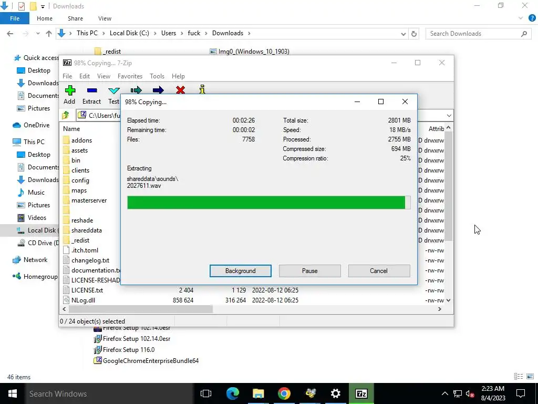Open Explorer Home ribbon tab
The height and width of the screenshot is (404, 538).
[45, 18]
